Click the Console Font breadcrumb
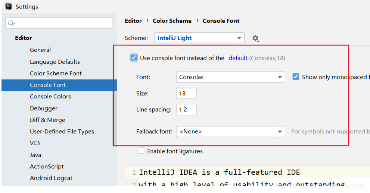 [x=221, y=21]
